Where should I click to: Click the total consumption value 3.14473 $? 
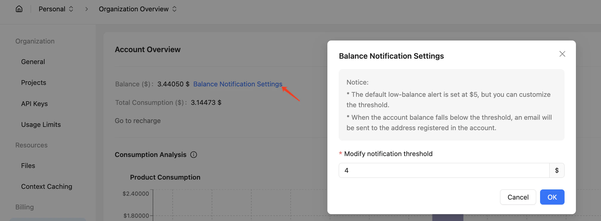pyautogui.click(x=206, y=102)
